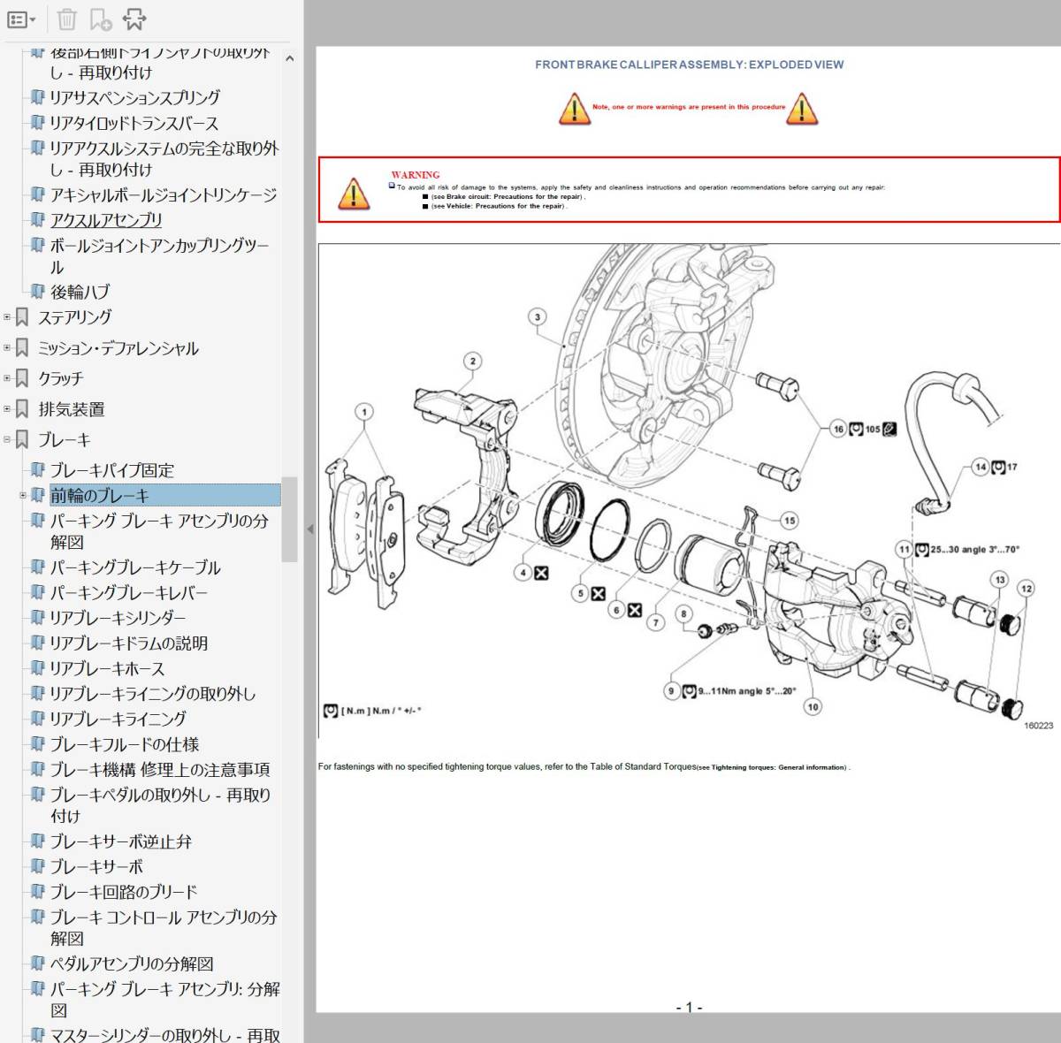Follow the Brake circuit precautions link
This screenshot has width=1061, height=1043.
coord(508,197)
